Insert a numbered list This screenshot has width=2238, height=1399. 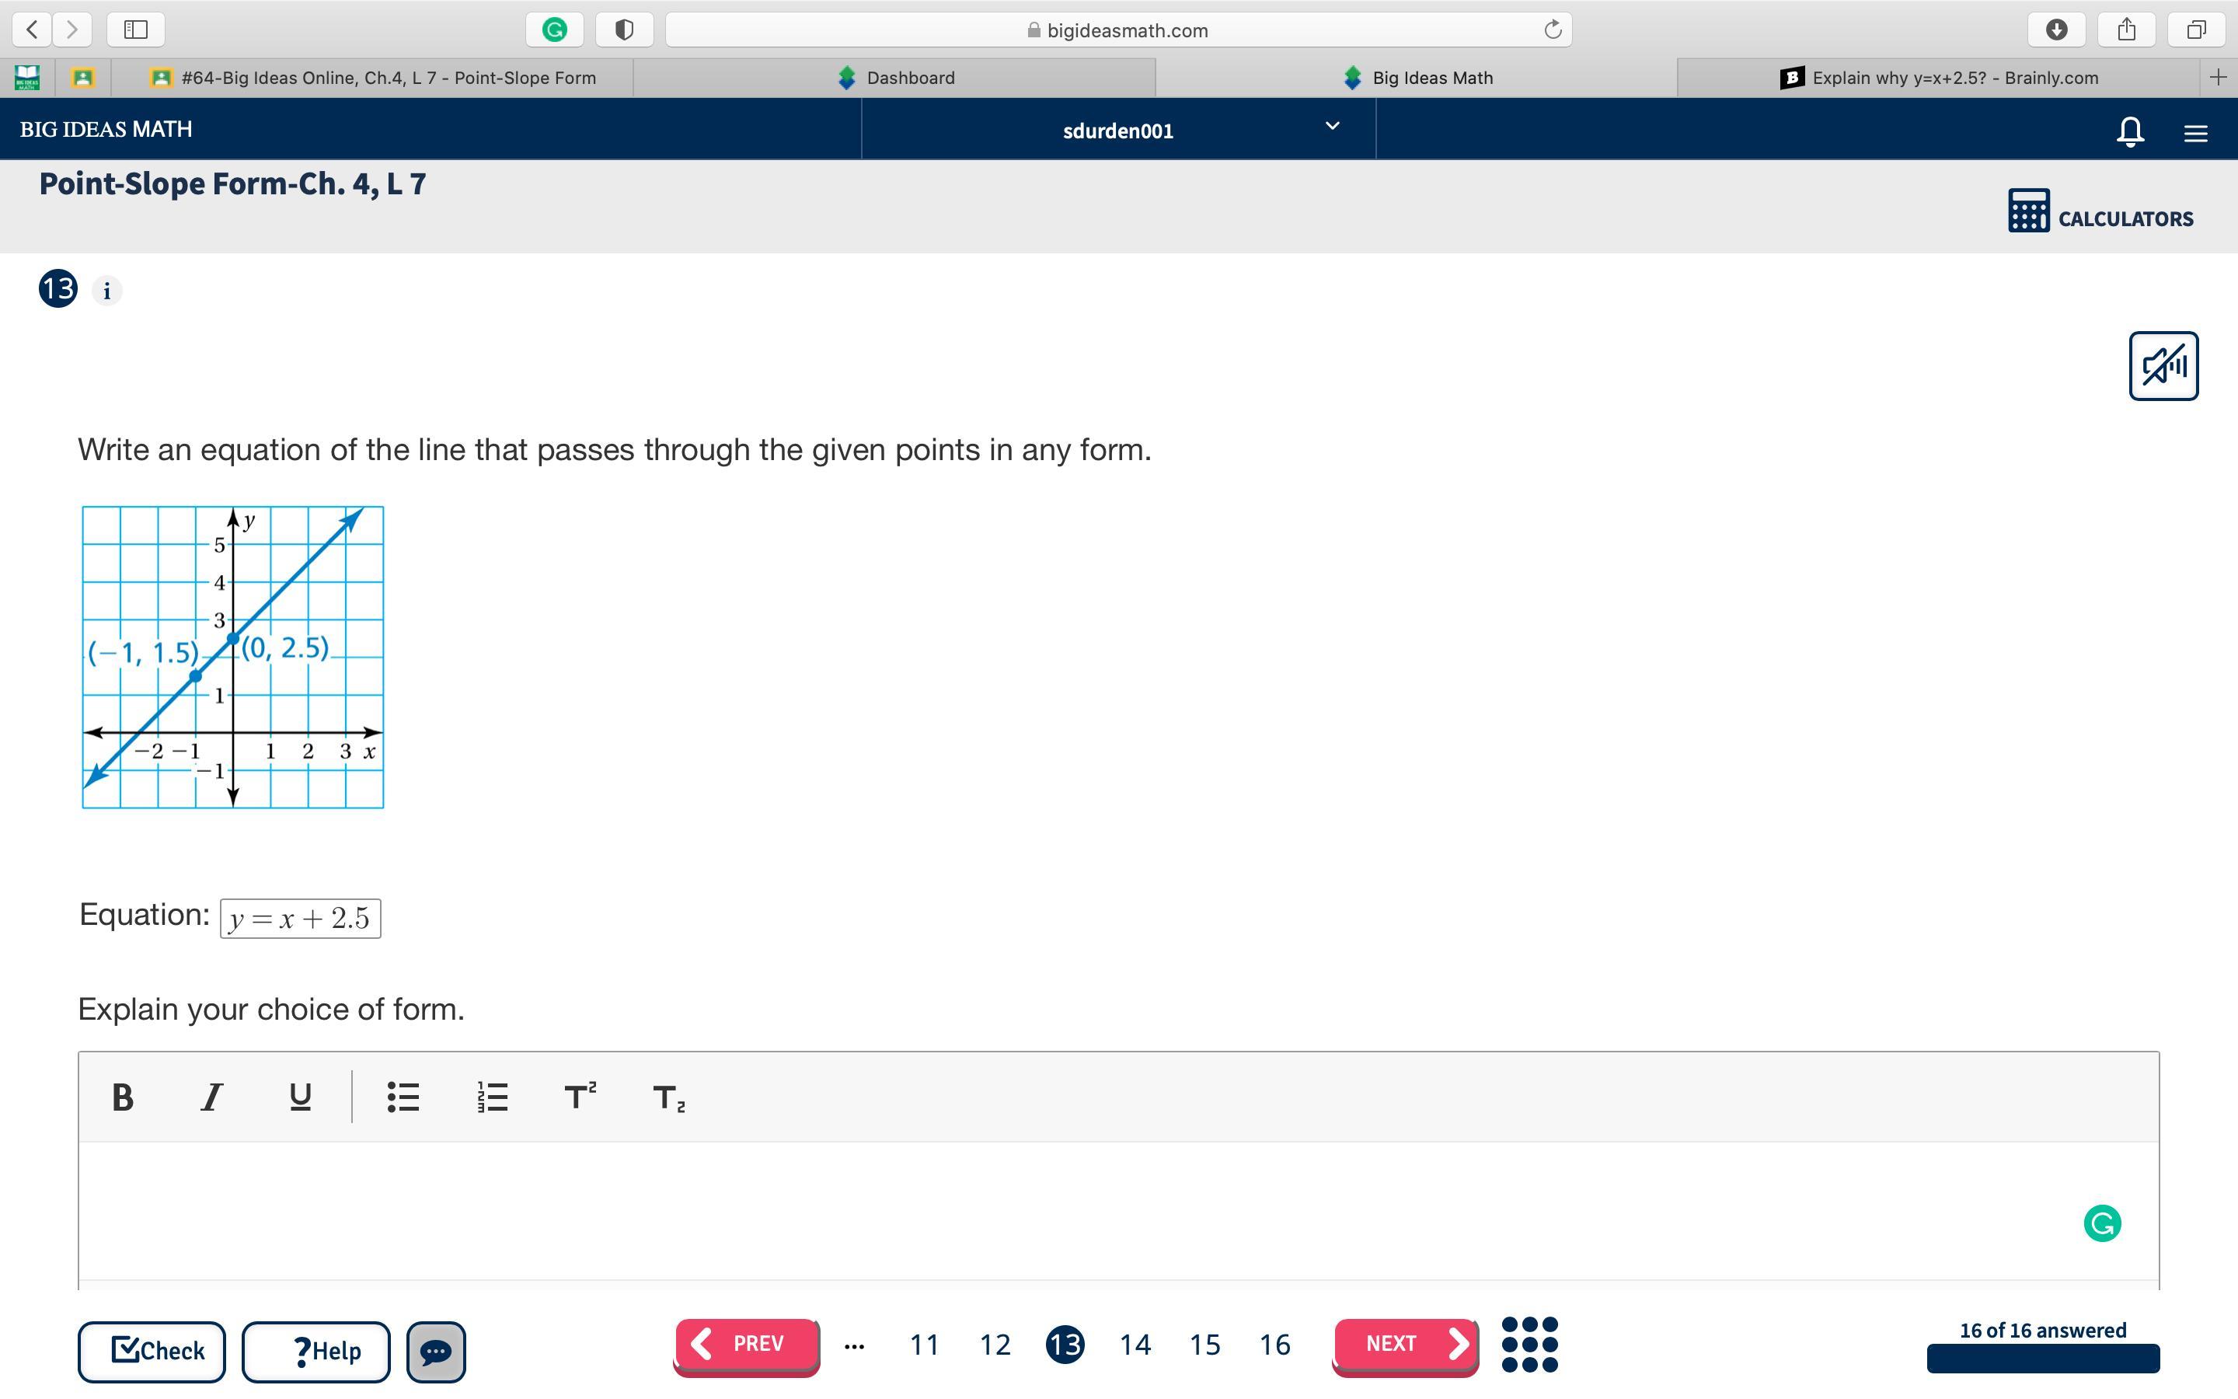tap(492, 1097)
